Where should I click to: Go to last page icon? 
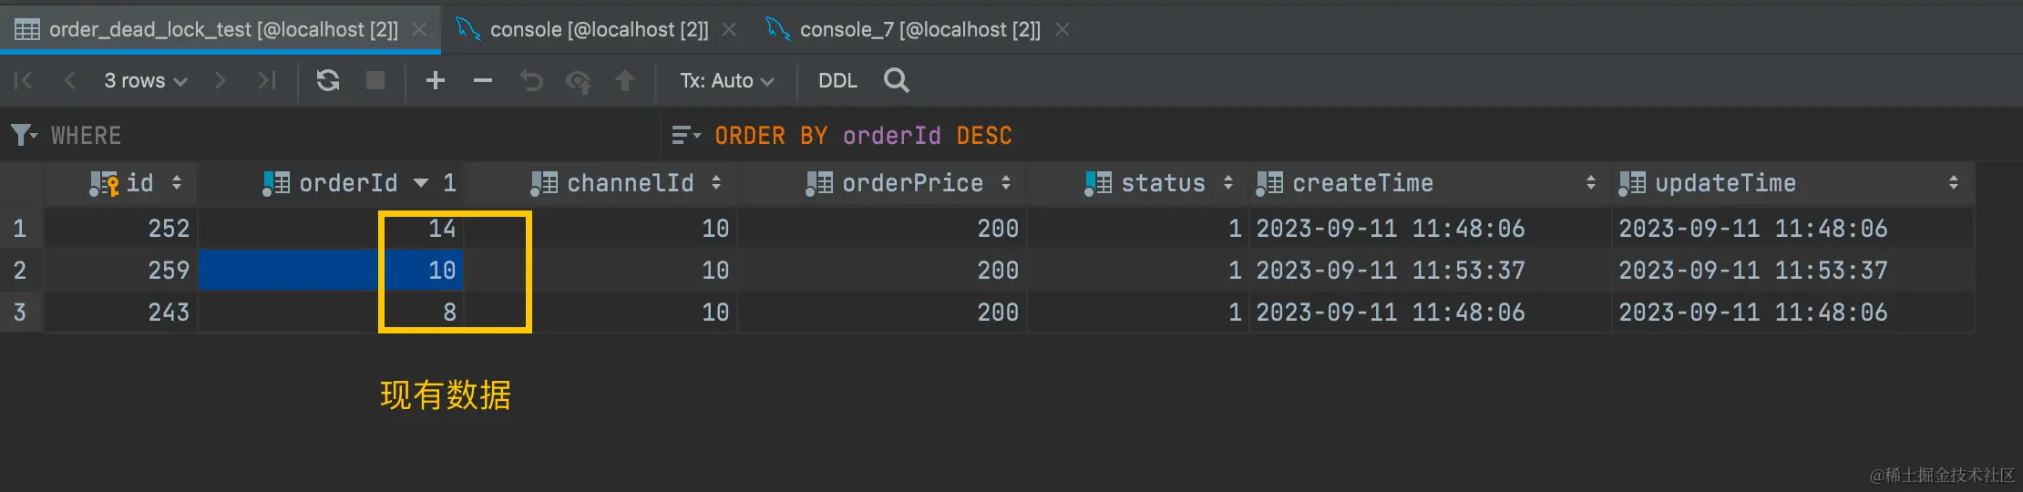pos(266,80)
